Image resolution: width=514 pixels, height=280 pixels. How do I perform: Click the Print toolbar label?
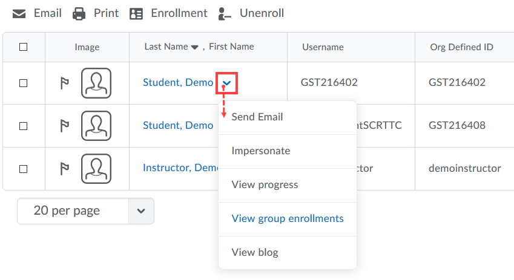tap(106, 13)
